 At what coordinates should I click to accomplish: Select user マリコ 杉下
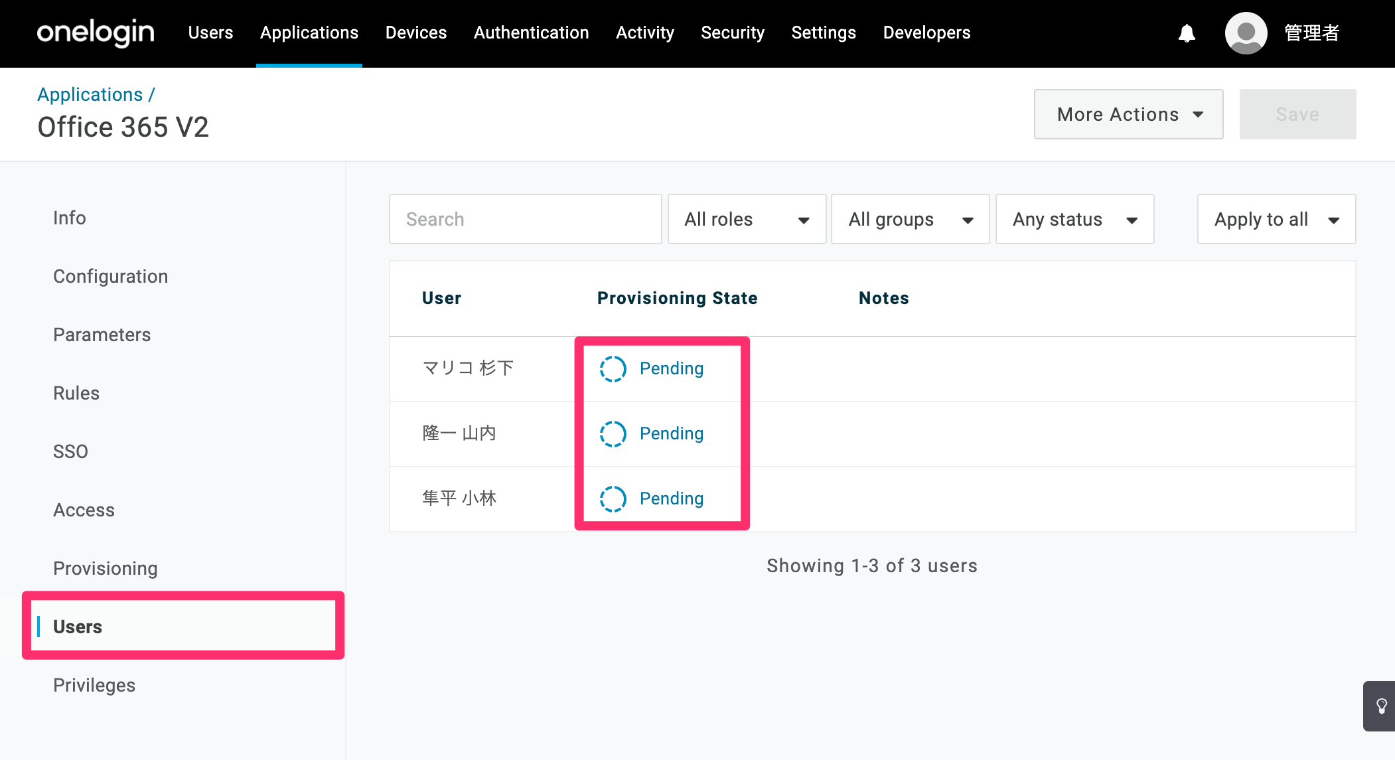pos(468,368)
